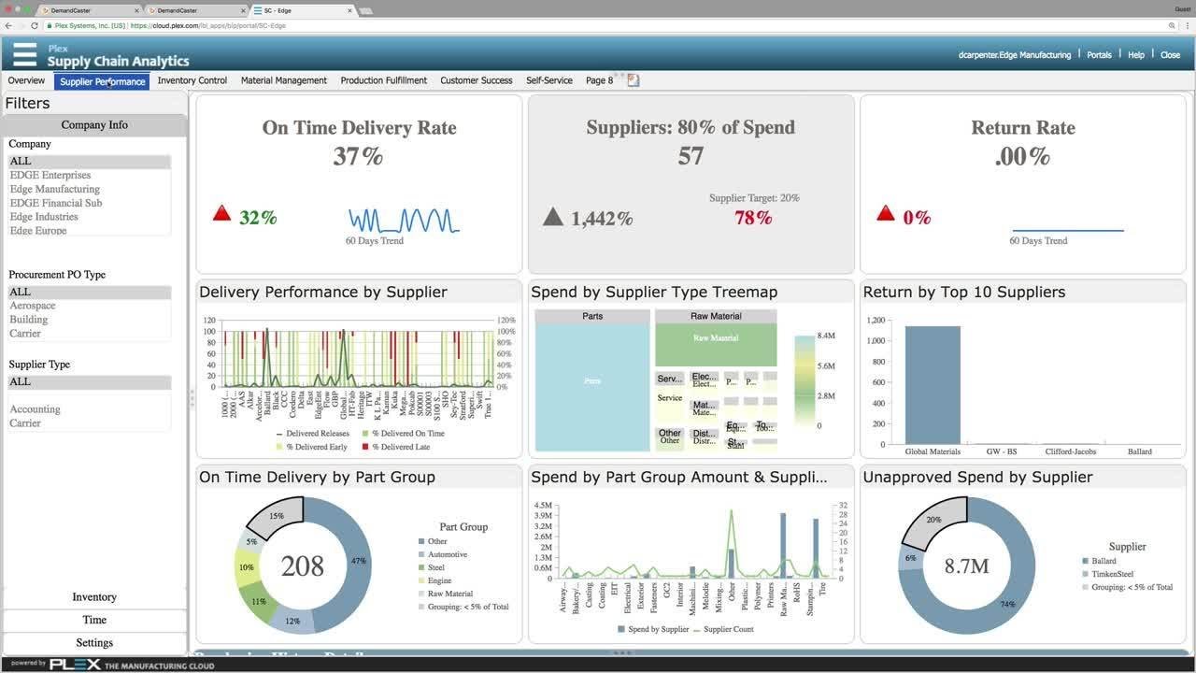Screen dimensions: 1196x673
Task: Click the Help link in header
Action: (1136, 55)
